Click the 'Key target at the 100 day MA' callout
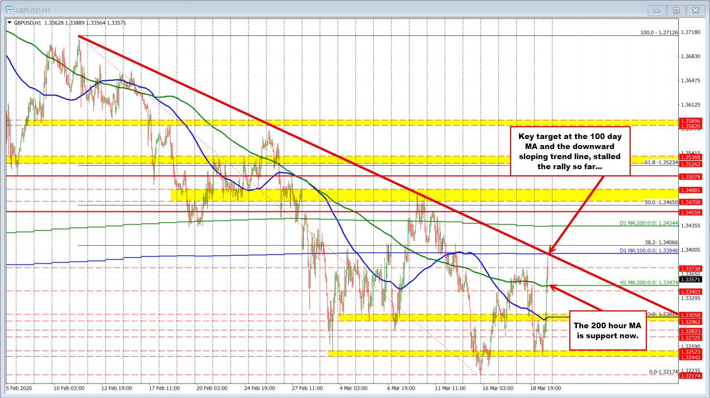The height and width of the screenshot is (398, 710). (570, 151)
